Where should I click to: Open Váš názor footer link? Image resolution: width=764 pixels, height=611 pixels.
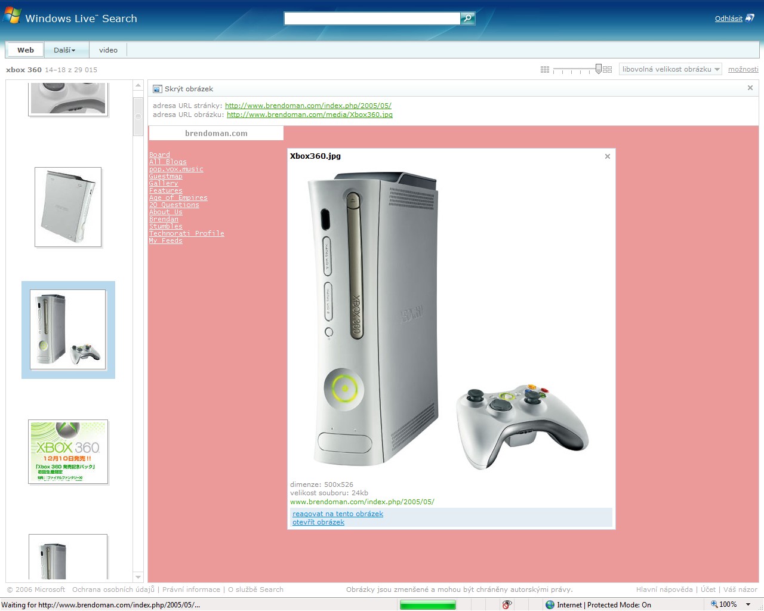point(740,590)
